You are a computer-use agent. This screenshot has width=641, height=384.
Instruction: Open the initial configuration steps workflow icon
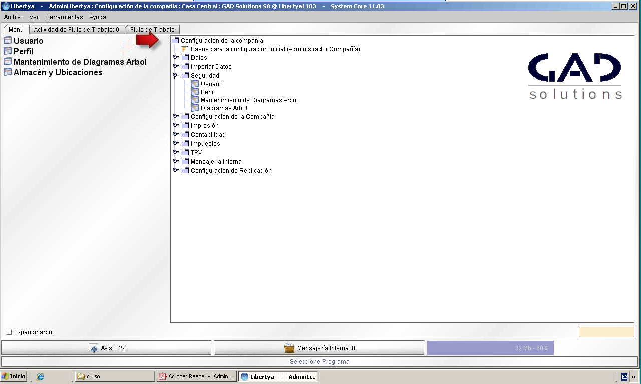[x=185, y=49]
